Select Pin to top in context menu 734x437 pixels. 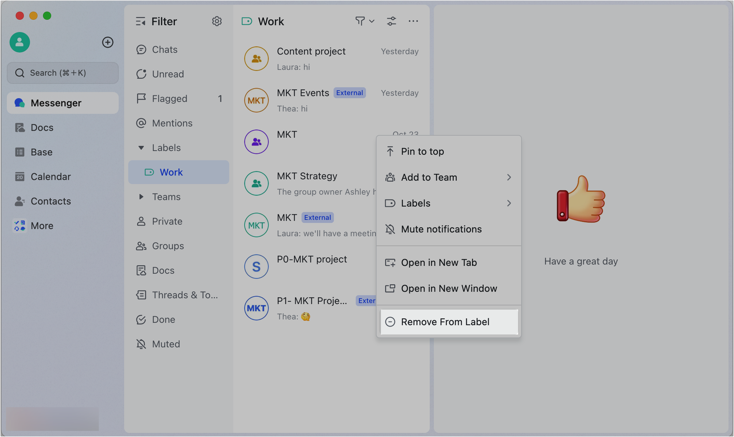point(422,151)
